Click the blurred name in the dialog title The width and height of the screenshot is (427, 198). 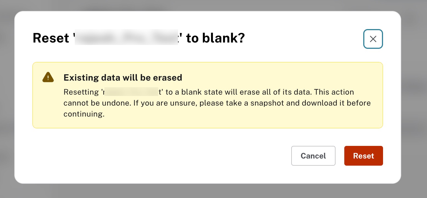126,38
